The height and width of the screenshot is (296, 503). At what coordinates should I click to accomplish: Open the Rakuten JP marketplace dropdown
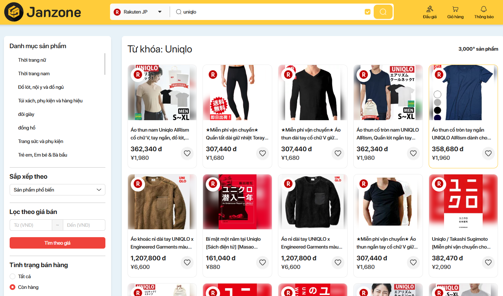coord(138,12)
